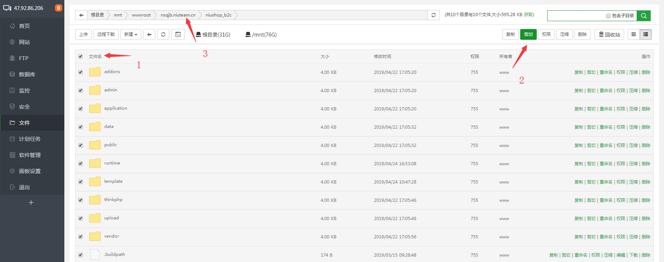The height and width of the screenshot is (262, 664).
Task: Open the upload folder icon
Action: pyautogui.click(x=95, y=218)
